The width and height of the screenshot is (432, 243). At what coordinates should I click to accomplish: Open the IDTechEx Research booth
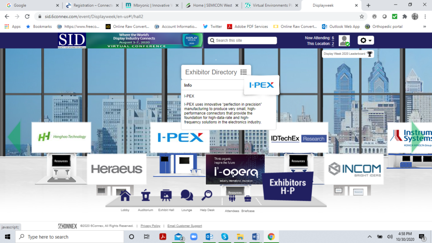(x=299, y=138)
